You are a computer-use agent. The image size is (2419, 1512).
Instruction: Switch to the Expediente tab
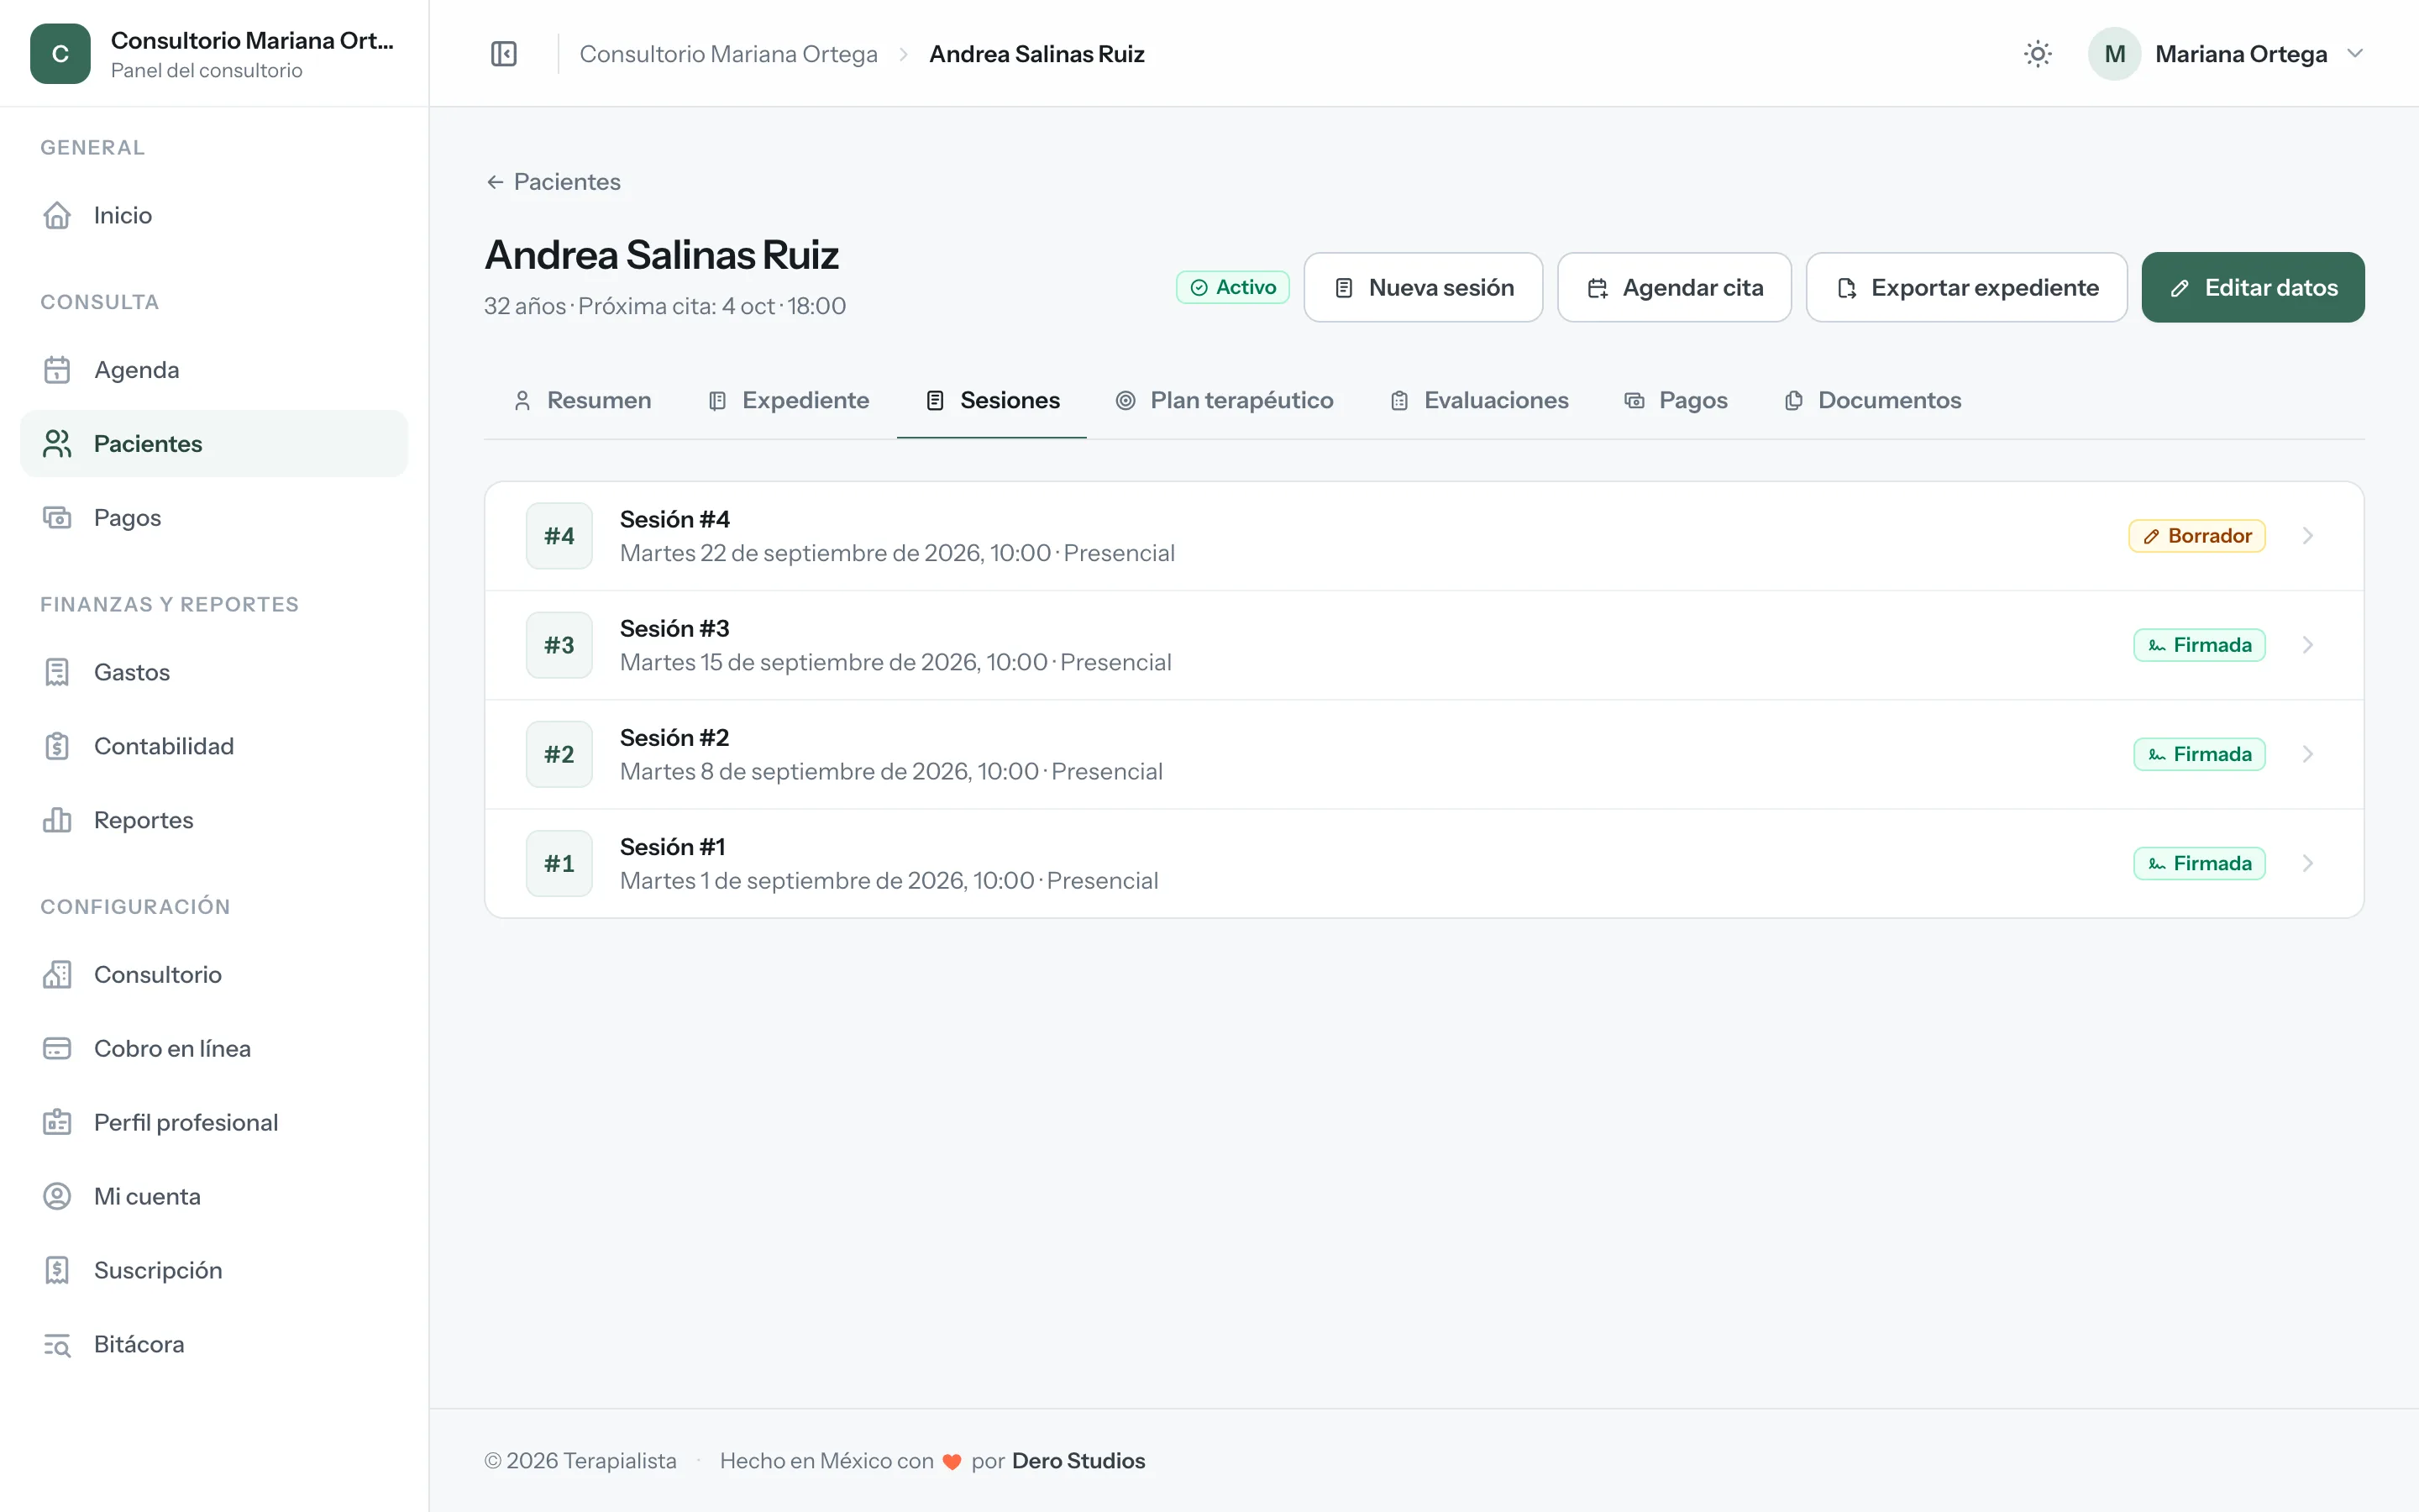[x=789, y=401]
